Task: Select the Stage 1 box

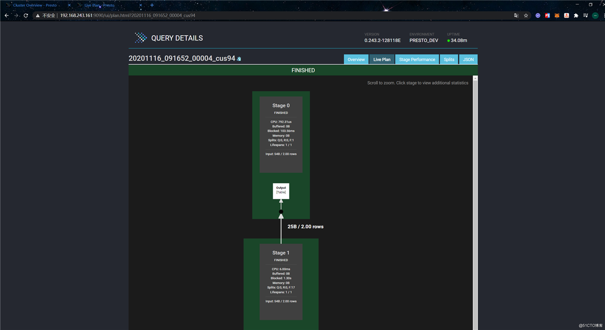Action: pos(281,281)
